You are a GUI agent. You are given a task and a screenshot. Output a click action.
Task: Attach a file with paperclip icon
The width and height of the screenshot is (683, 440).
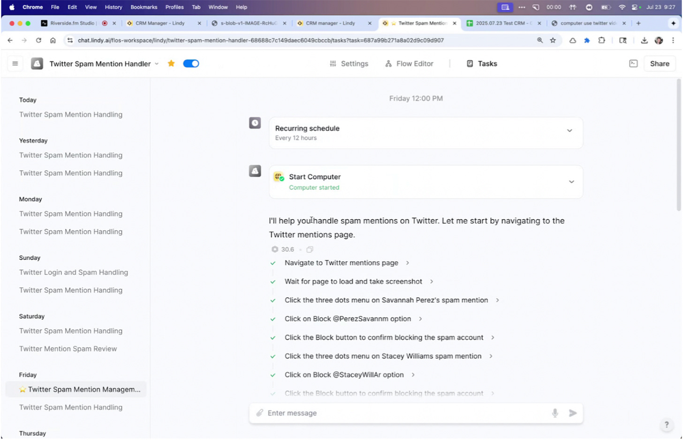click(259, 413)
